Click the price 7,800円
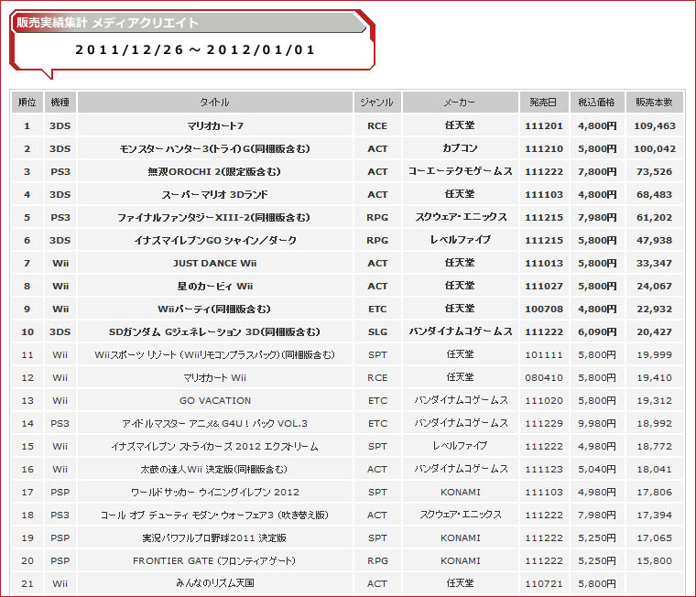This screenshot has height=597, width=696. 597,172
